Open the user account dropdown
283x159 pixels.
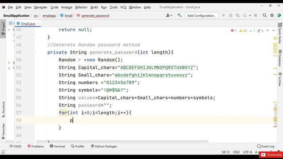pos(169,15)
